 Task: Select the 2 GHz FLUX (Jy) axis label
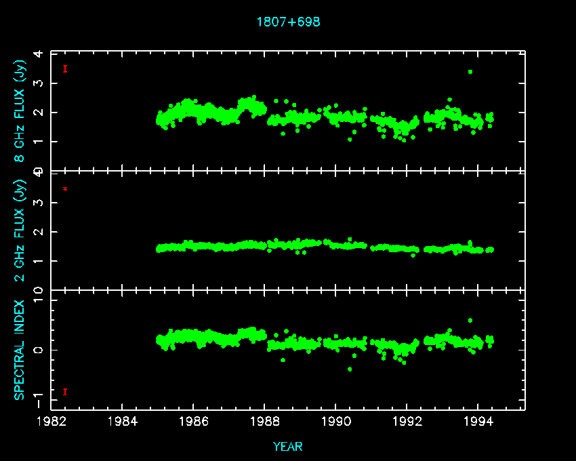[x=20, y=230]
